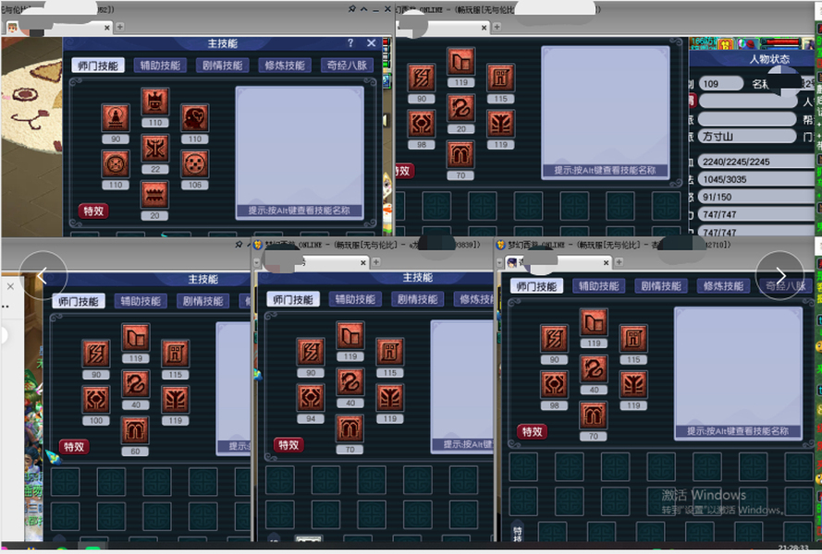The image size is (822, 554).
Task: Click the pin icon in top-left title bar
Action: click(351, 9)
